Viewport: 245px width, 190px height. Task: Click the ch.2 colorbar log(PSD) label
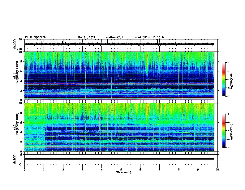pyautogui.click(x=231, y=132)
